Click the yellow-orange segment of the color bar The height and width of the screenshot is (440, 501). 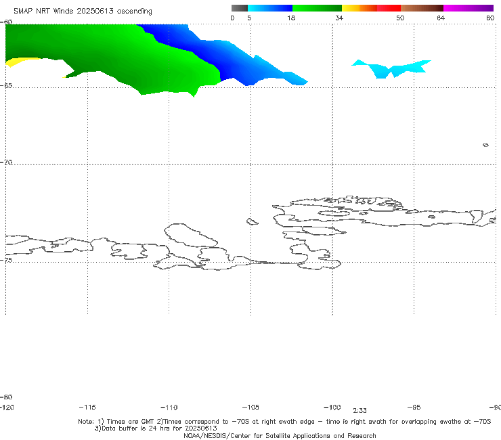360,8
